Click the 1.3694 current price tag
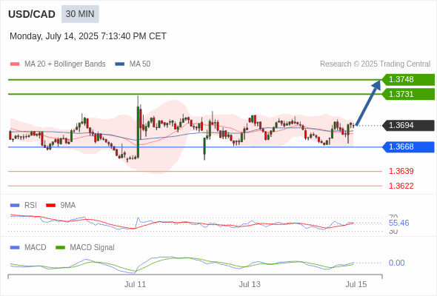This screenshot has height=296, width=437. point(408,125)
